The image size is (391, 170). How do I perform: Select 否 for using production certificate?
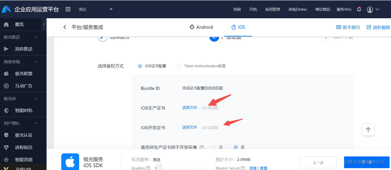236,147
